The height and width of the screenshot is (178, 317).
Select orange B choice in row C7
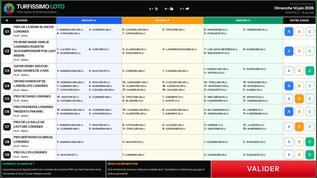coord(299,127)
